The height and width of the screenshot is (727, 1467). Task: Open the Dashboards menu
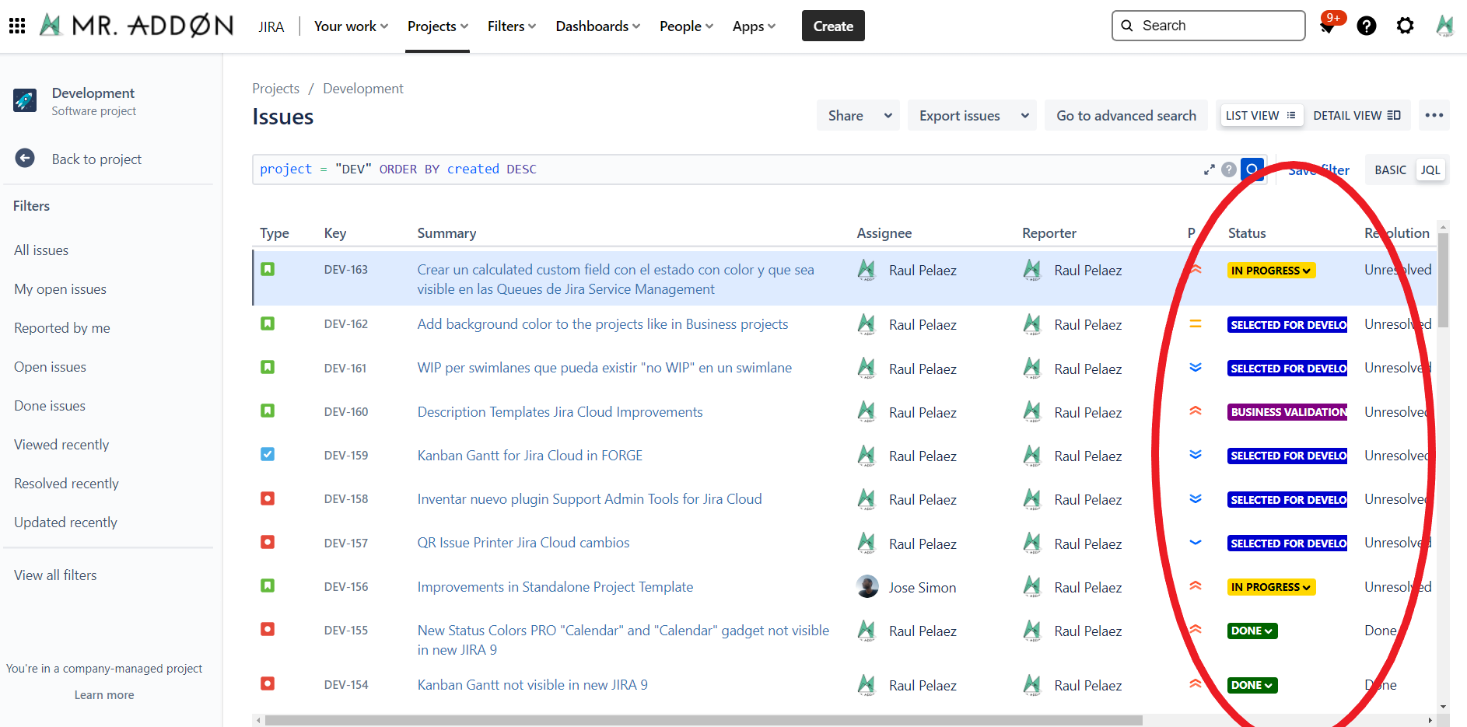[x=597, y=26]
